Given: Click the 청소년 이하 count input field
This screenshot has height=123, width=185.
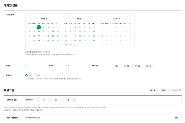Looking at the screenshot, I should [x=44, y=100].
